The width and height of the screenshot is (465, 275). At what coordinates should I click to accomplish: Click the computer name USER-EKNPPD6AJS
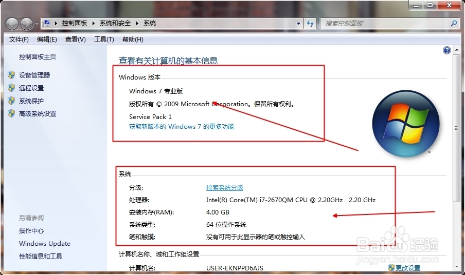(235, 268)
